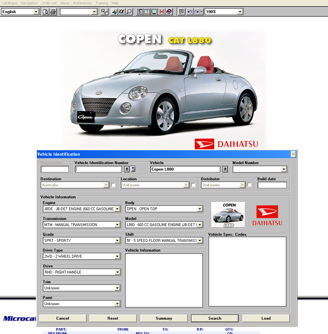Open the Navigation menu
Image resolution: width=328 pixels, height=334 pixels.
[x=29, y=3]
